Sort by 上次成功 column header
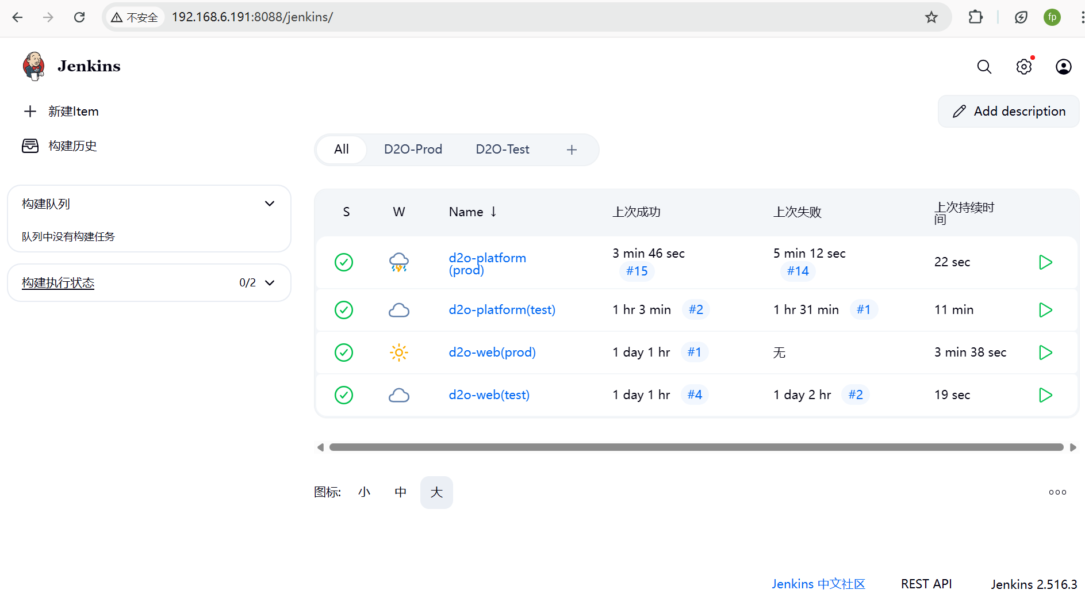The image size is (1085, 605). click(637, 212)
